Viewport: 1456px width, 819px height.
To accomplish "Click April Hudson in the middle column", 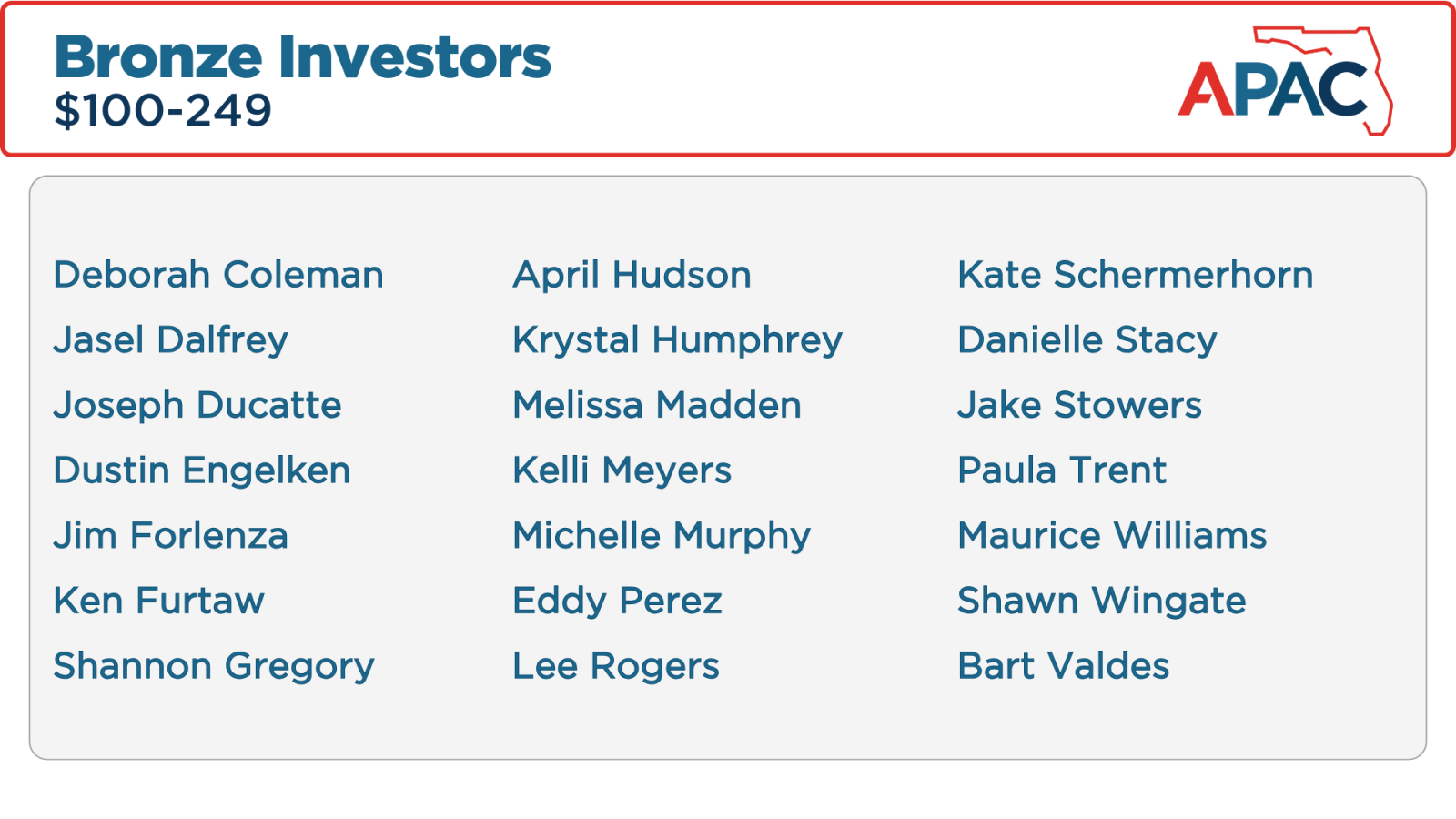I will tap(632, 276).
